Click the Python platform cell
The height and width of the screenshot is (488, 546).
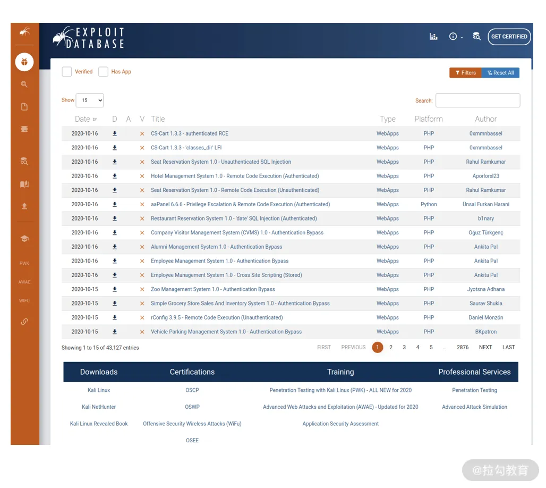(429, 204)
